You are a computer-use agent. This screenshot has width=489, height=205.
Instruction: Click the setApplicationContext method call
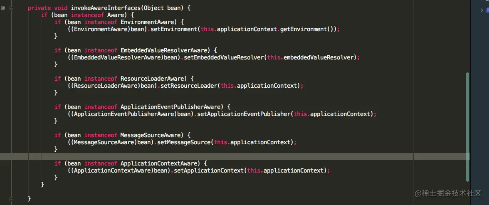pyautogui.click(x=209, y=170)
